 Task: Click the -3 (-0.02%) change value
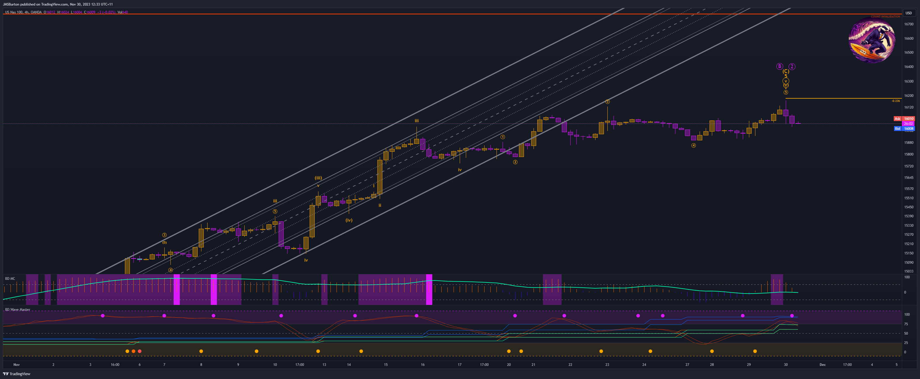pos(106,12)
